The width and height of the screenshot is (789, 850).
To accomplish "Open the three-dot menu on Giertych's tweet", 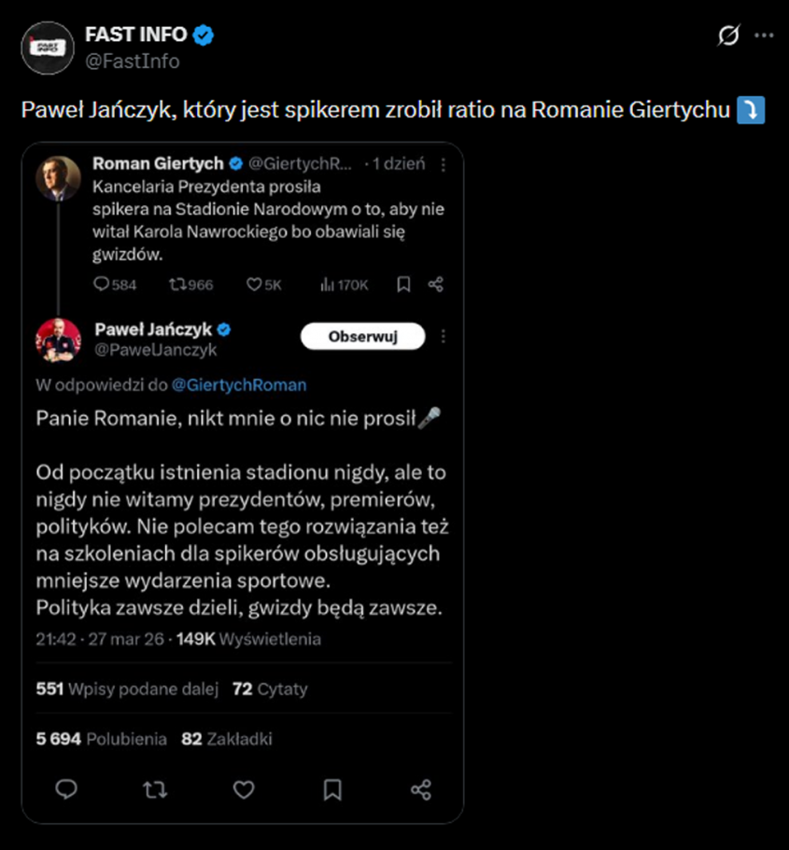I will click(443, 164).
